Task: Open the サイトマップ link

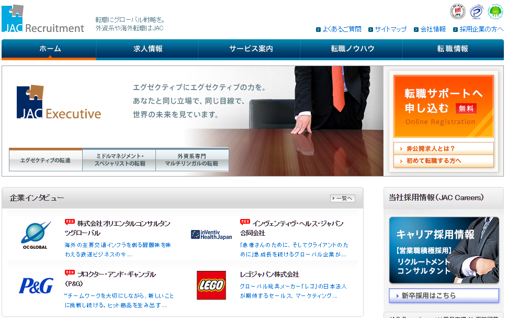Action: click(x=391, y=29)
